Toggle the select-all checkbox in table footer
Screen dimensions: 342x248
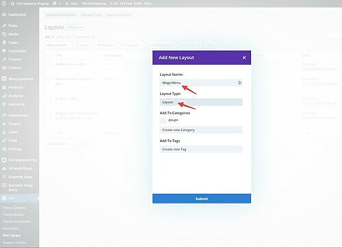click(x=49, y=133)
